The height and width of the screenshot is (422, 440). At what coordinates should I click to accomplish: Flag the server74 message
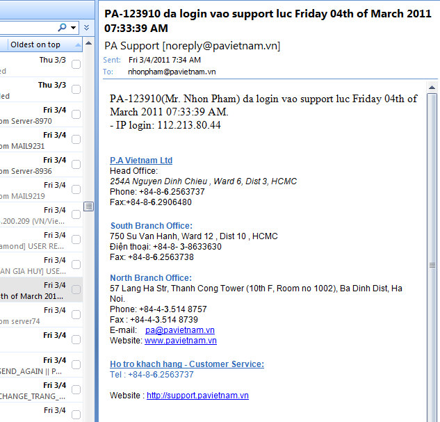76,314
